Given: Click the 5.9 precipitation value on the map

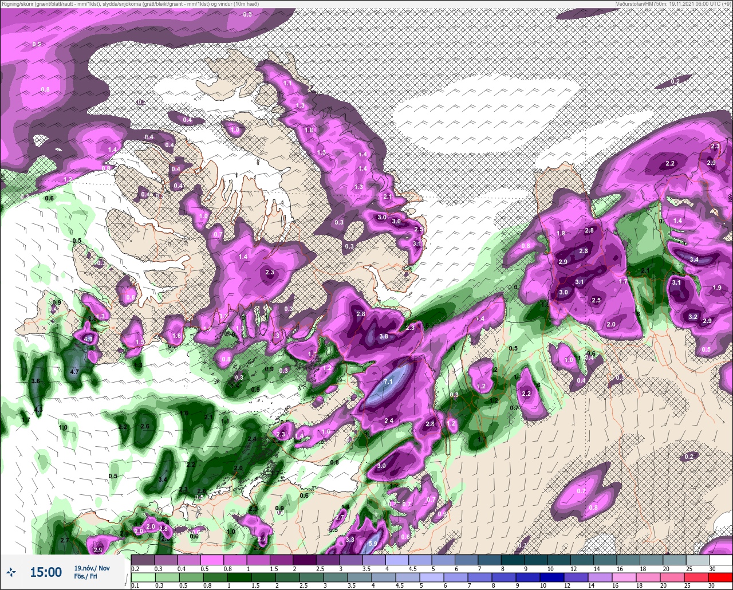Looking at the screenshot, I should pyautogui.click(x=372, y=544).
